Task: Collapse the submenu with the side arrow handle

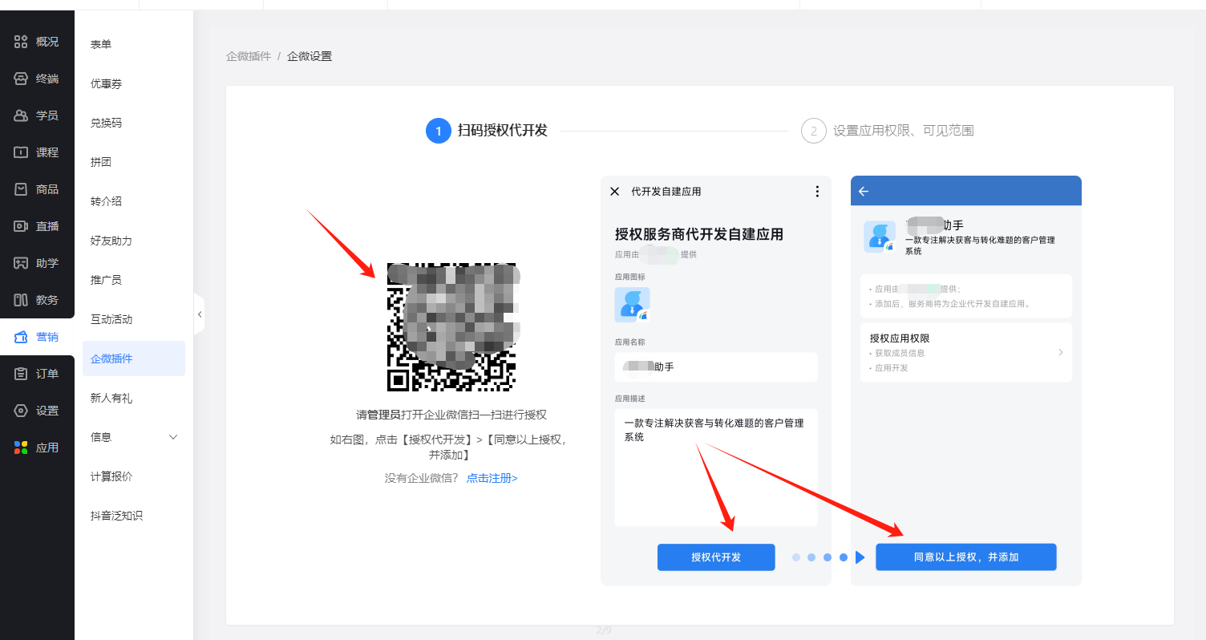Action: click(200, 315)
